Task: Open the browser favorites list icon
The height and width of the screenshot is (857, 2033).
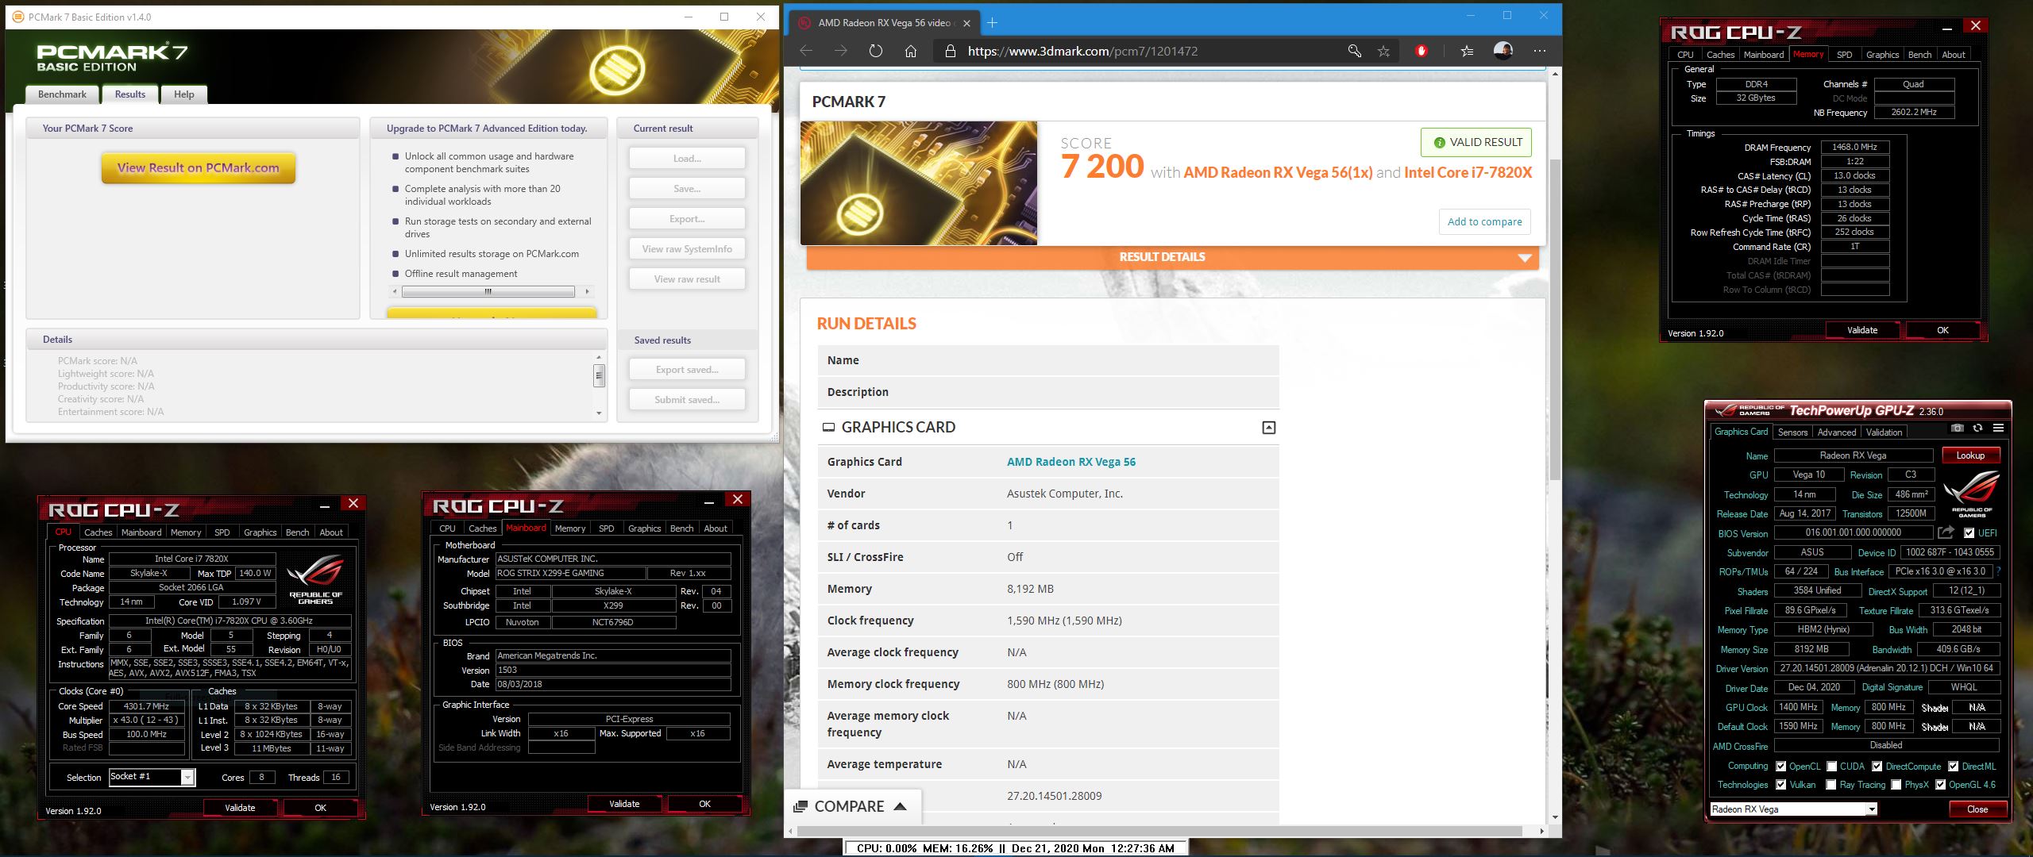Action: click(x=1467, y=51)
